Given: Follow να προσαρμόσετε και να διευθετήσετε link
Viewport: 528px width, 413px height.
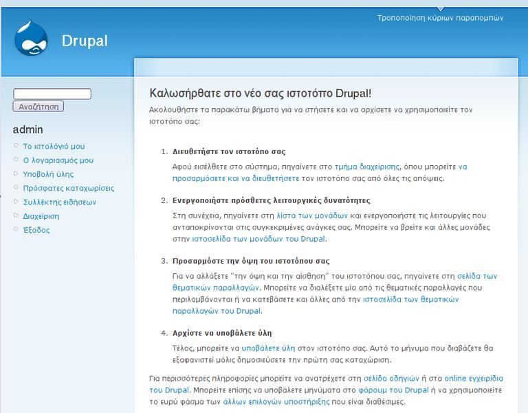Looking at the screenshot, I should click(x=236, y=178).
